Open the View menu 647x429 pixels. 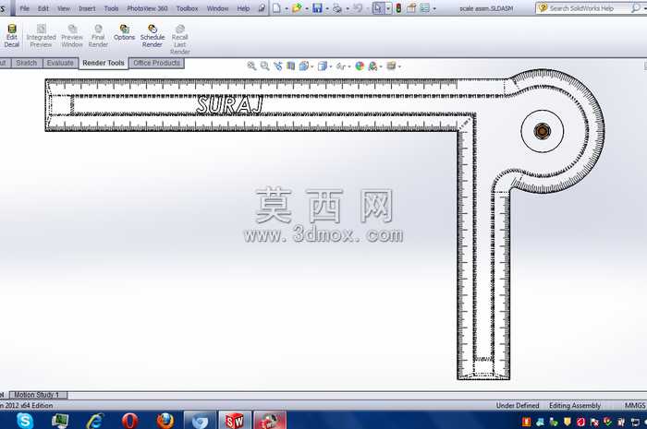click(x=64, y=8)
